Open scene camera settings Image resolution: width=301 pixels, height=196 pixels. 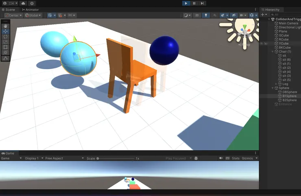tap(243, 15)
